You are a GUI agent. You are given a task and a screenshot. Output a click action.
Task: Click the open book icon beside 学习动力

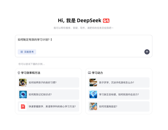(x=90, y=73)
